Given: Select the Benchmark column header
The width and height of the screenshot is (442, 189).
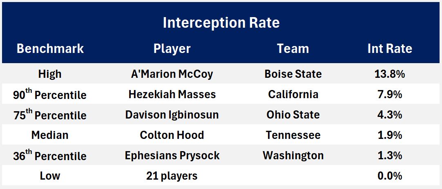Looking at the screenshot, I should pyautogui.click(x=50, y=49).
